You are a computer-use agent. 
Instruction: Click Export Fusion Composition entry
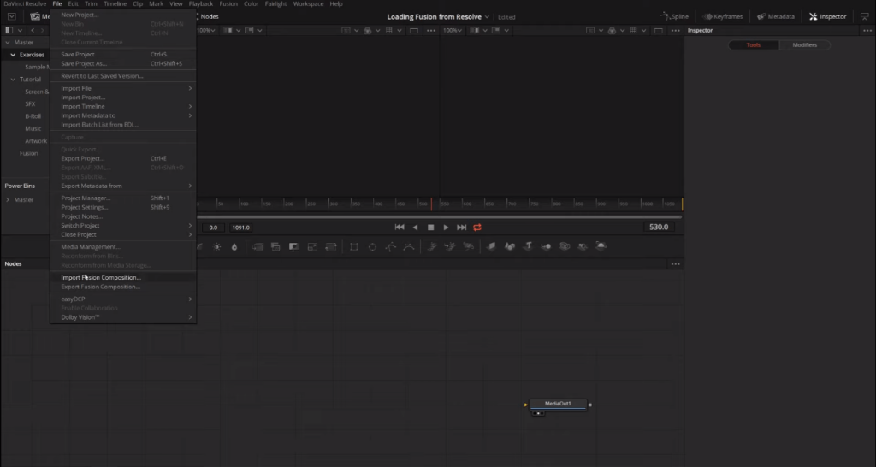(100, 287)
